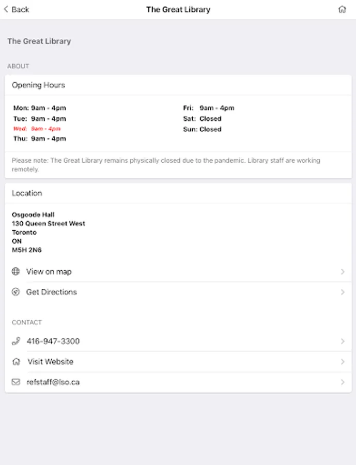Tap chevron on the phone number row
This screenshot has height=465, width=356.
click(x=343, y=341)
